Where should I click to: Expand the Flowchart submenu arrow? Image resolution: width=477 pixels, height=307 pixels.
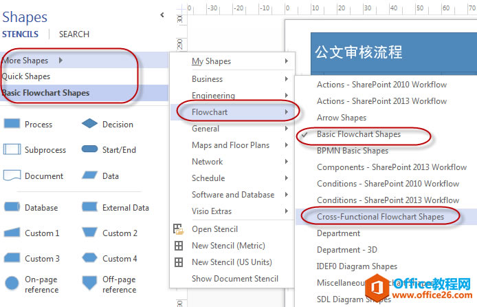286,112
